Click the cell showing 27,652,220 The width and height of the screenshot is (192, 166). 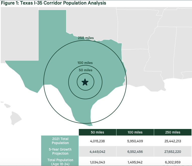click(173, 152)
